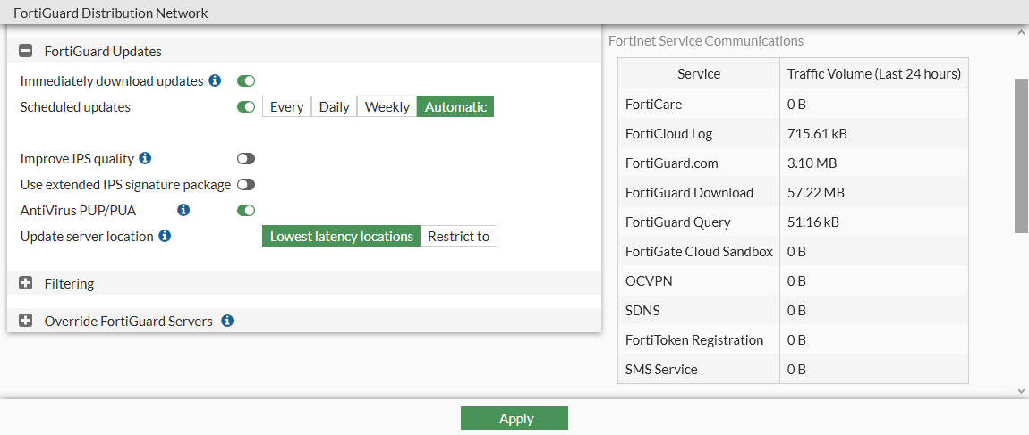Viewport: 1029px width, 435px height.
Task: Click the vertical scrollbar thumb
Action: (x=1021, y=156)
